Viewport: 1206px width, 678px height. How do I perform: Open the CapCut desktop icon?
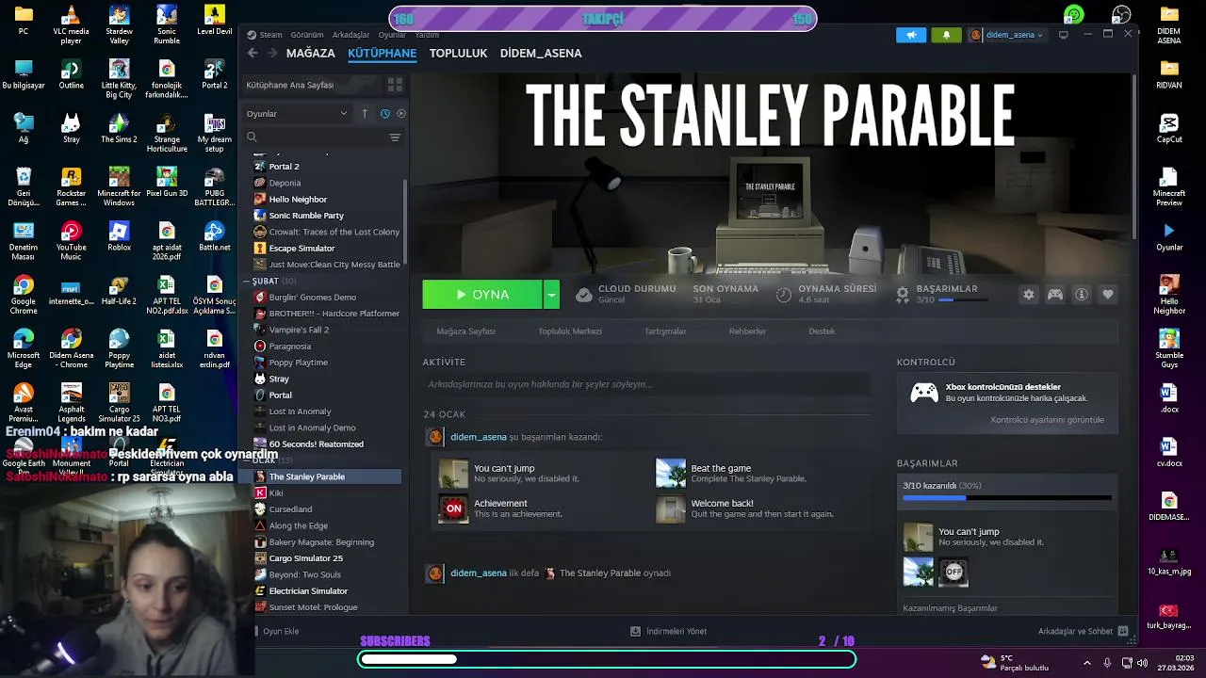click(x=1169, y=128)
